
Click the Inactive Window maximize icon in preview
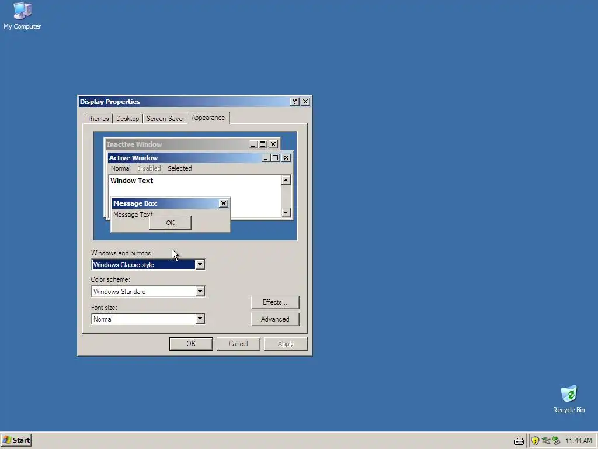coord(262,144)
